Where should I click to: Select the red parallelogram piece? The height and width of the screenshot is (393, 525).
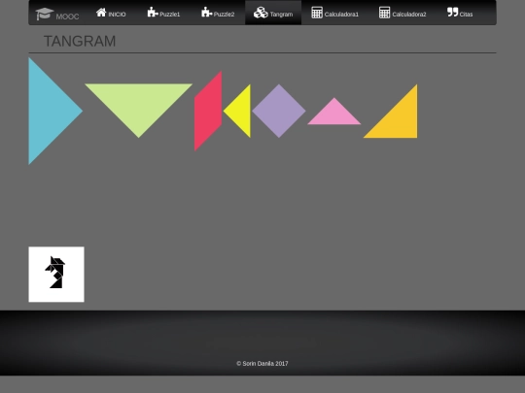[208, 111]
